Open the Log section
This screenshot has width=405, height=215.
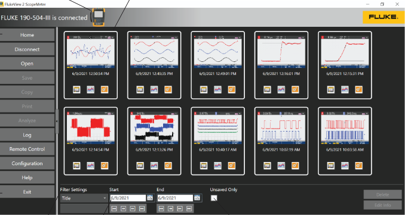point(27,135)
